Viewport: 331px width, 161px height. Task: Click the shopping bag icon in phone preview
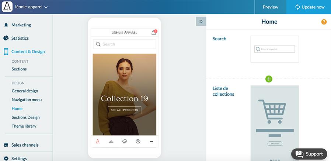(154, 33)
